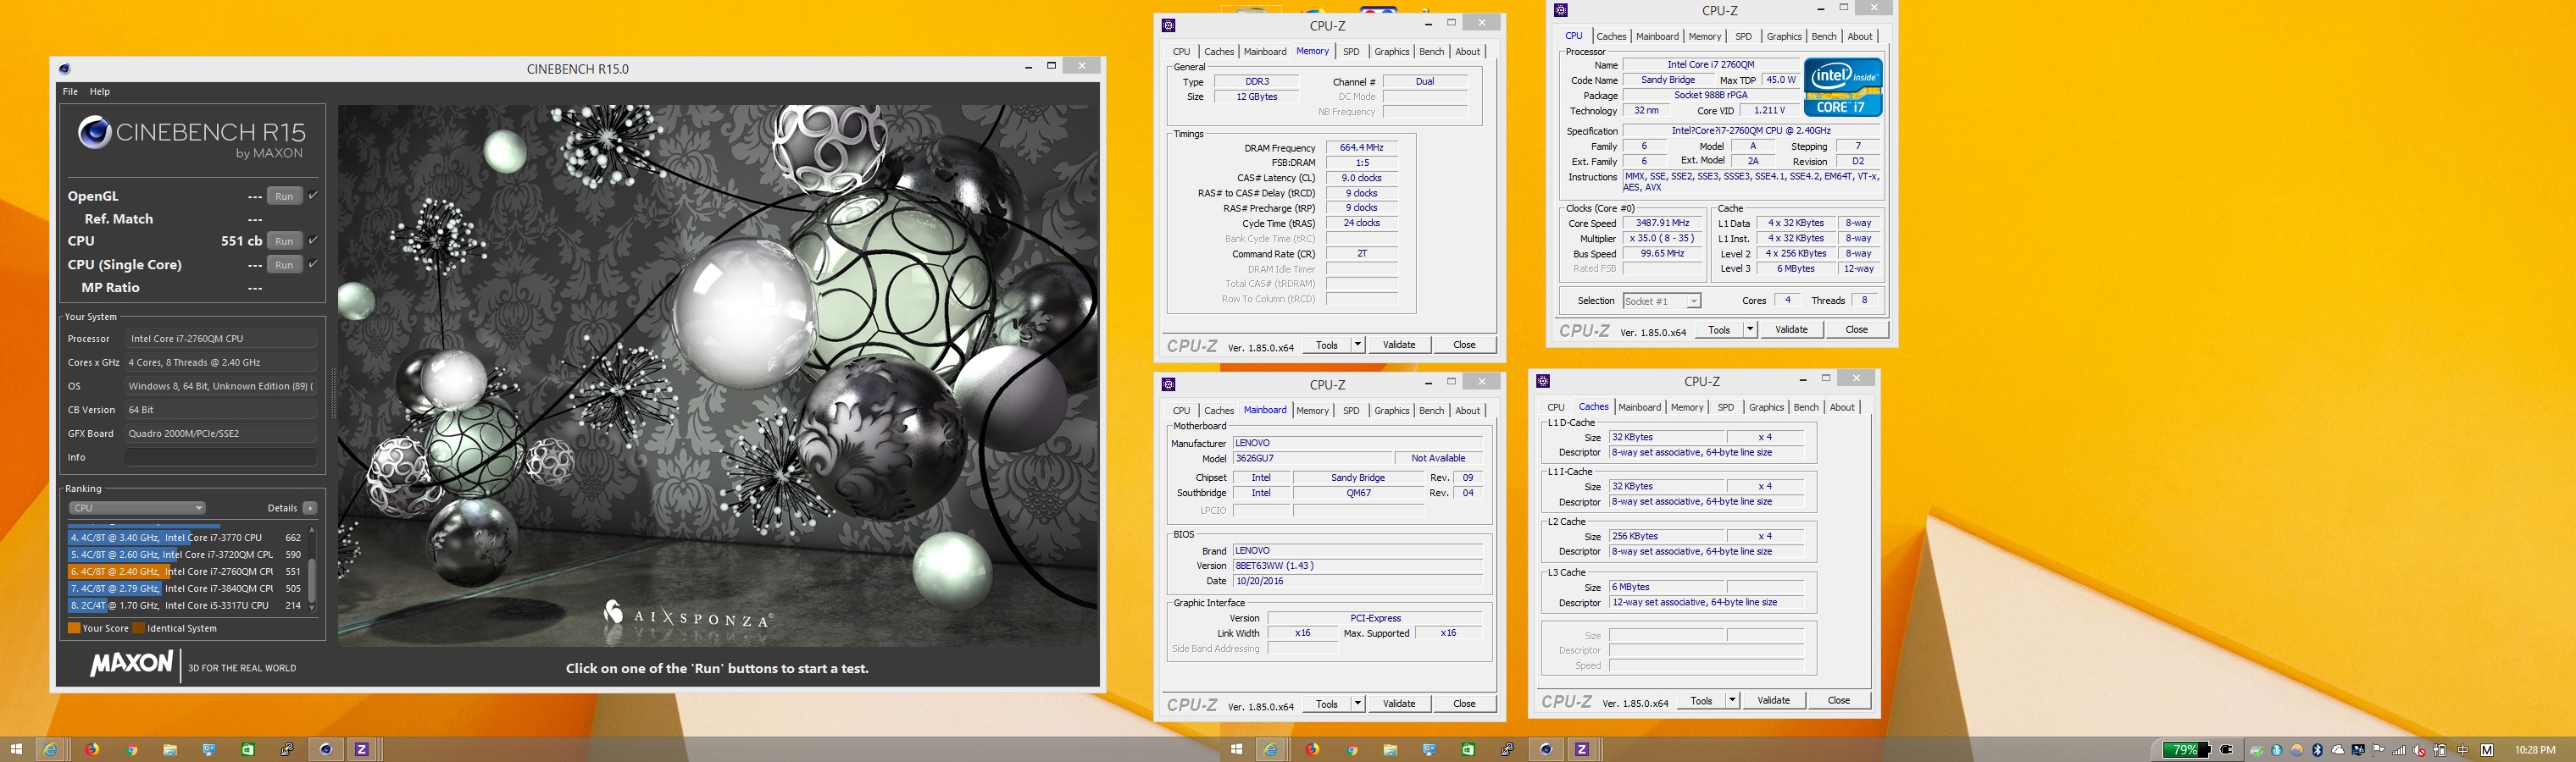This screenshot has height=762, width=2576.
Task: Click Cinebench taskbar button on the tray-side taskbar
Action: [x=1546, y=749]
